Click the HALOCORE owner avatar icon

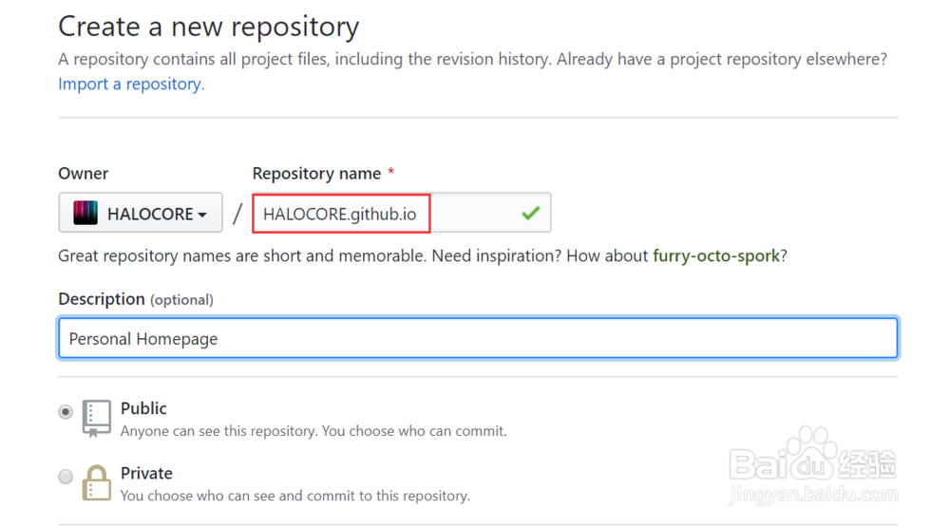coord(85,214)
